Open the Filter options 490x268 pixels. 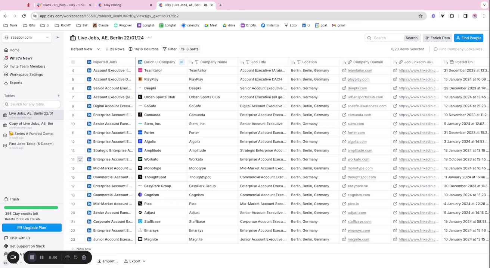tap(170, 49)
